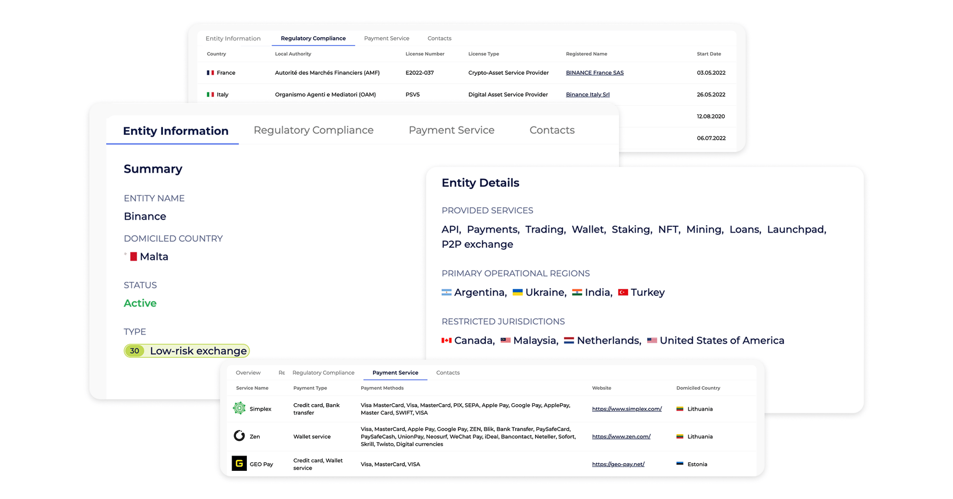
Task: Click the Argentina flag icon
Action: coord(446,293)
